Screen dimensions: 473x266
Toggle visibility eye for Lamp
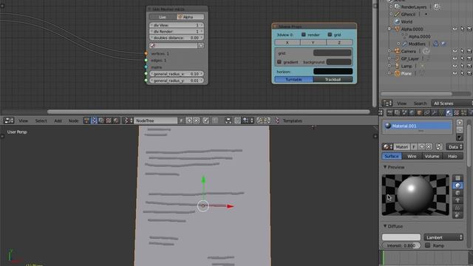coord(455,66)
